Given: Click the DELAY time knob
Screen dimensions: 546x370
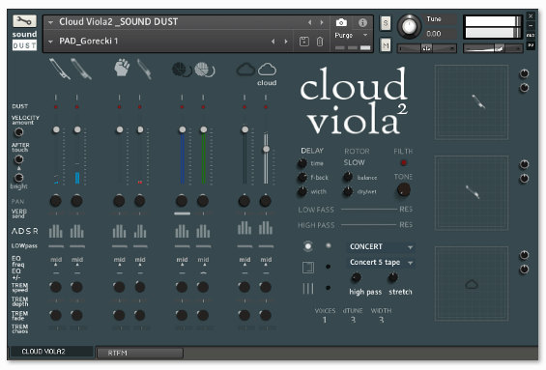Looking at the screenshot, I should [302, 163].
